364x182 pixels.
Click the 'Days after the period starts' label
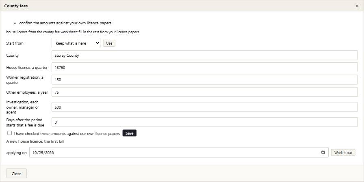(x=25, y=122)
